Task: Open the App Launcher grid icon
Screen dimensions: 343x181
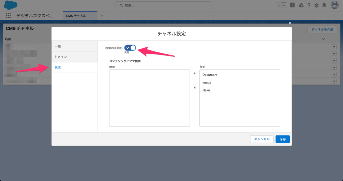Action: pyautogui.click(x=8, y=16)
